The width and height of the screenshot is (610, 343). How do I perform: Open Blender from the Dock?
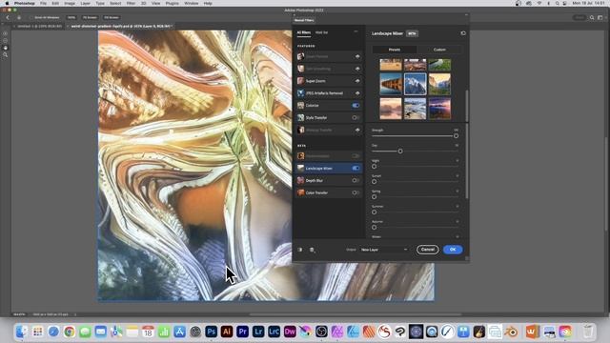pyautogui.click(x=511, y=332)
